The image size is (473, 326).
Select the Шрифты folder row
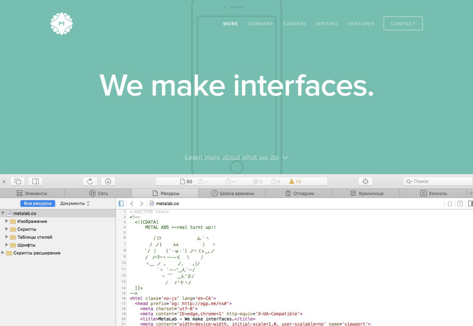click(x=58, y=245)
